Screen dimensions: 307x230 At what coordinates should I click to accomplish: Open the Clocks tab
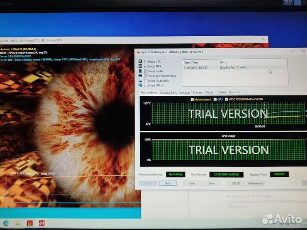click(209, 92)
